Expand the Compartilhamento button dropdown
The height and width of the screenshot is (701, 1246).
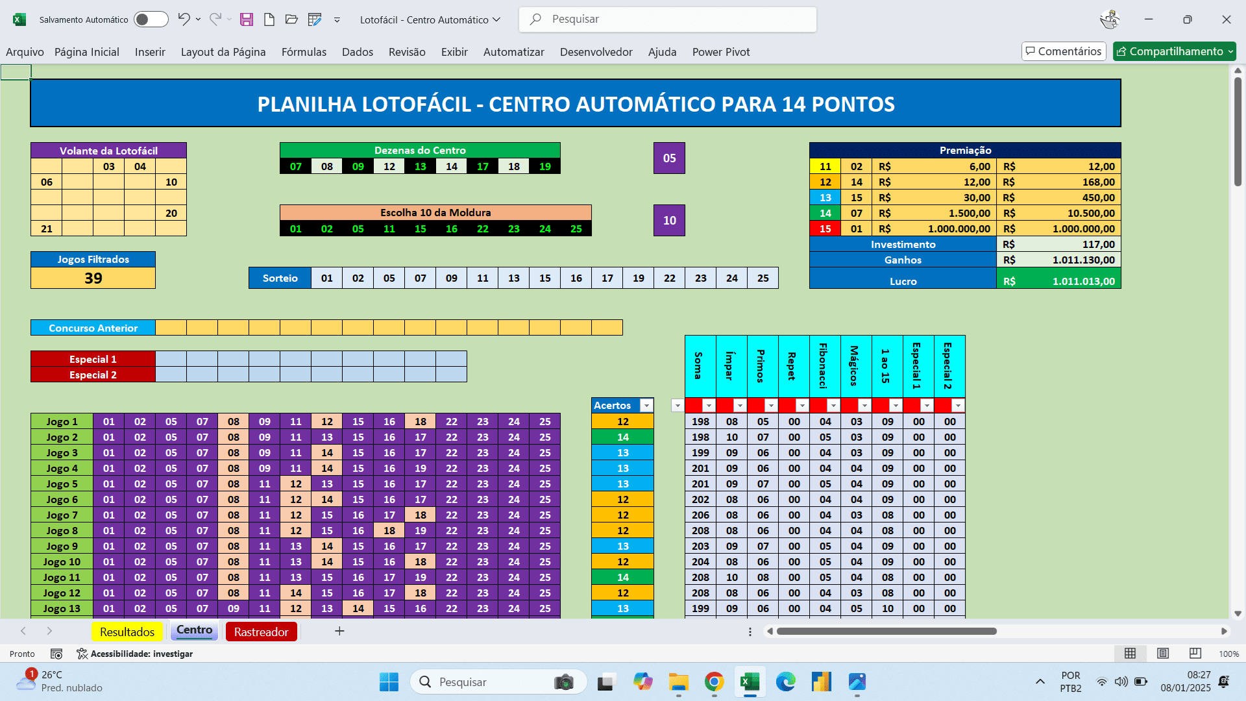pos(1231,51)
